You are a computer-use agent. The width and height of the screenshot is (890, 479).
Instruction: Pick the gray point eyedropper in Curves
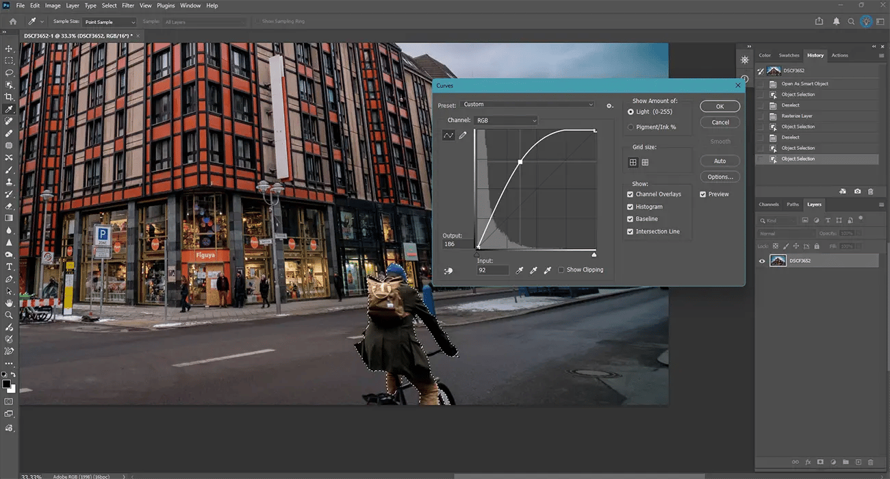(534, 271)
